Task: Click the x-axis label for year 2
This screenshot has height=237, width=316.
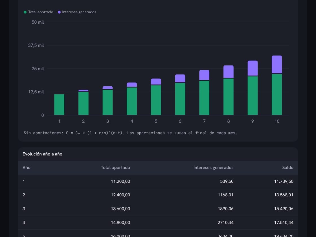Action: (84, 121)
